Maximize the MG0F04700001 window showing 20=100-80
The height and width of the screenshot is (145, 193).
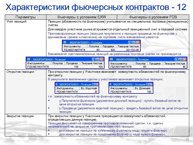(134, 42)
